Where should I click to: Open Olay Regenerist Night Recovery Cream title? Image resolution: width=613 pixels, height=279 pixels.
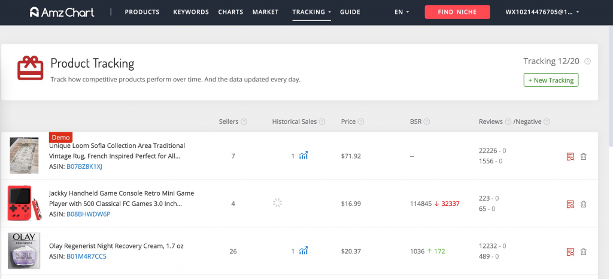point(116,246)
